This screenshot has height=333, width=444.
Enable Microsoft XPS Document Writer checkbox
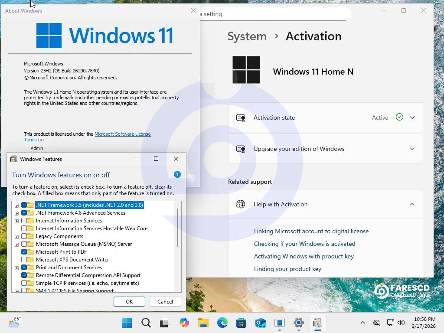[24, 260]
